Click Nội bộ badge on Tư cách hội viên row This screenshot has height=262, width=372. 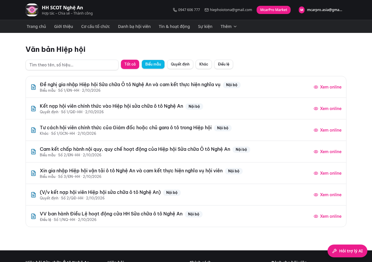(223, 128)
